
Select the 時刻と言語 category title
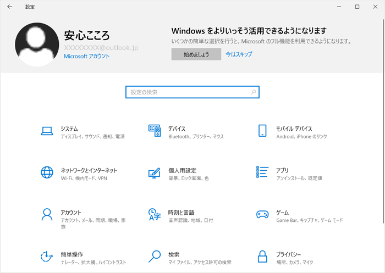tap(181, 213)
